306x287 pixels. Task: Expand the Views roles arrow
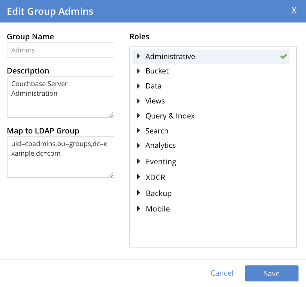tap(138, 101)
